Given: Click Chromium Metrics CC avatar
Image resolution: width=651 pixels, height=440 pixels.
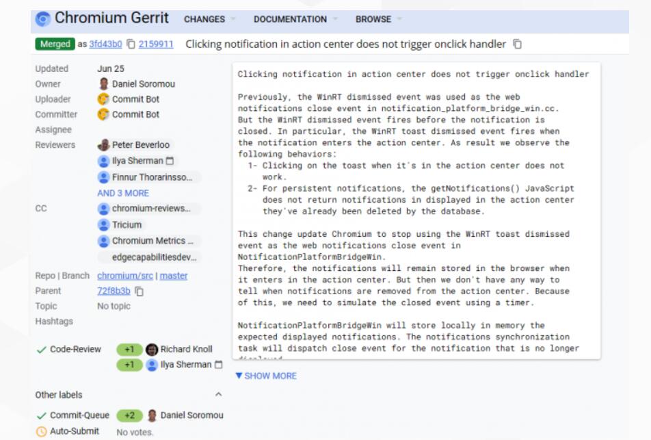Looking at the screenshot, I should tap(103, 241).
